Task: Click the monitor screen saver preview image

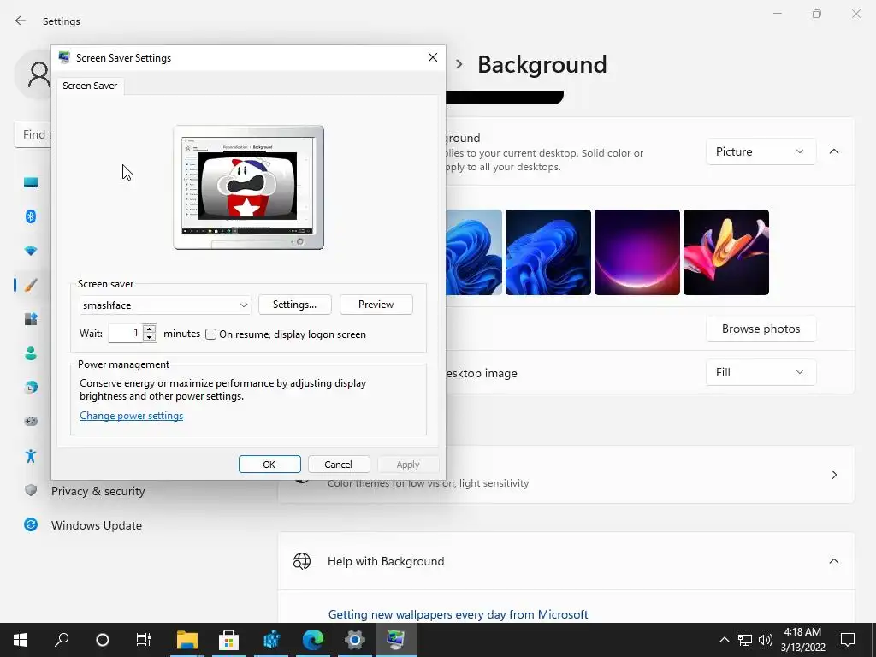Action: (x=248, y=187)
